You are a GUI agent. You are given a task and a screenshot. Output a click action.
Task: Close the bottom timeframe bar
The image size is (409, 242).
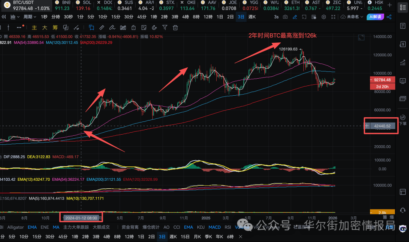click(x=240, y=237)
